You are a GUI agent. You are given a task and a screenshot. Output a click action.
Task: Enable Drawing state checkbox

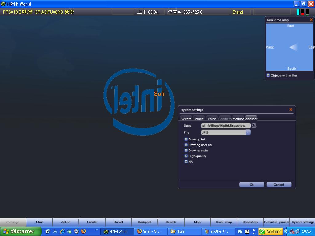click(186, 150)
